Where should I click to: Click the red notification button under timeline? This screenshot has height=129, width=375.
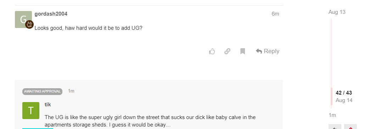tap(351, 127)
